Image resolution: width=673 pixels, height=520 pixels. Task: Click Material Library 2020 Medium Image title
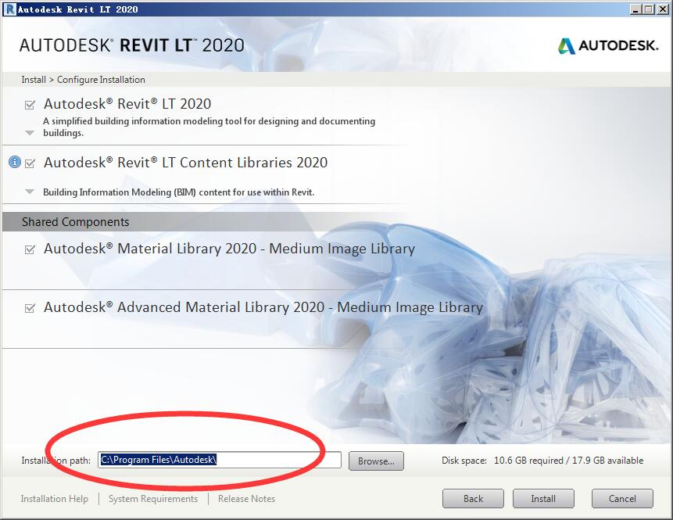[x=229, y=249]
